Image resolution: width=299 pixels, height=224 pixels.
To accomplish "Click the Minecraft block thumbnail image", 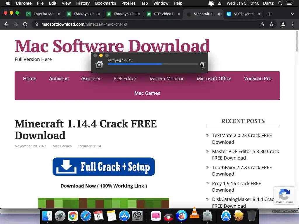I will click(x=104, y=203).
